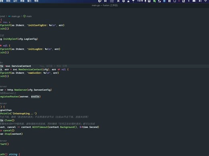Click the cmd folder breadcrumb
This screenshot has height=156, width=209.
click(x=2, y=16)
